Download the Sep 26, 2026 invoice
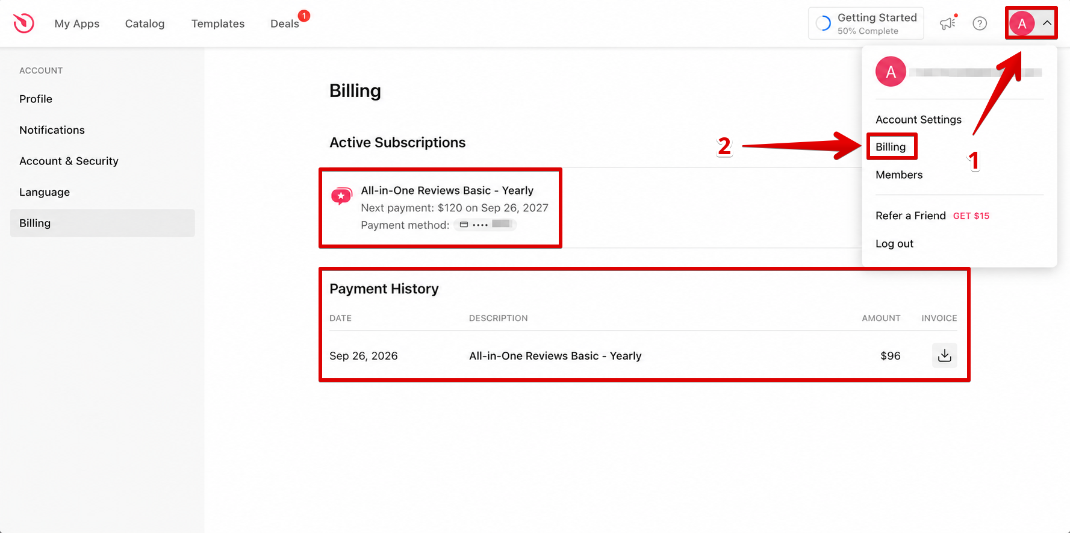The width and height of the screenshot is (1070, 533). click(x=944, y=355)
